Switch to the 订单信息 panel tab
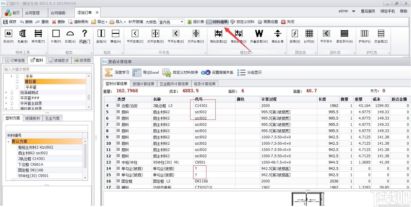Screen dimensions: 411x207 click(15, 60)
